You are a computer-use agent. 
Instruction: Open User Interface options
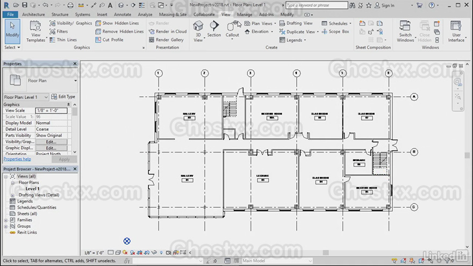coord(456,31)
